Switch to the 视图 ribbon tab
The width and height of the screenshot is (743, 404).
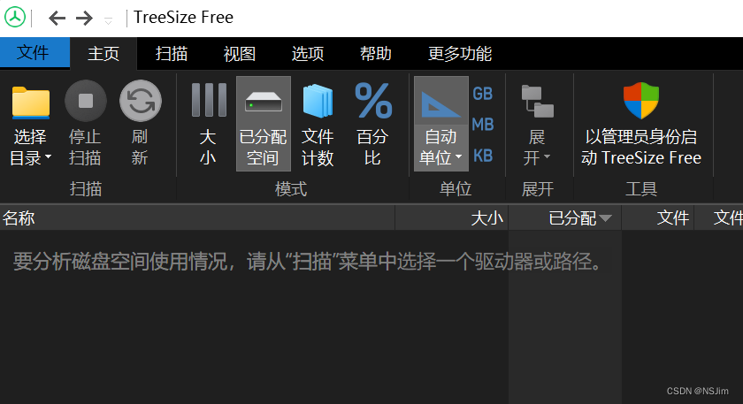240,54
